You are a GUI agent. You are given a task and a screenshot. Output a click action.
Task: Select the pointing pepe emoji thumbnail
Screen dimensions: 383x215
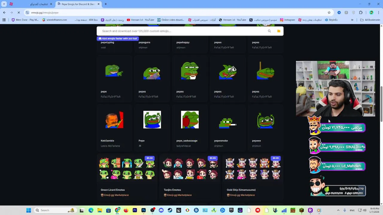point(114,71)
